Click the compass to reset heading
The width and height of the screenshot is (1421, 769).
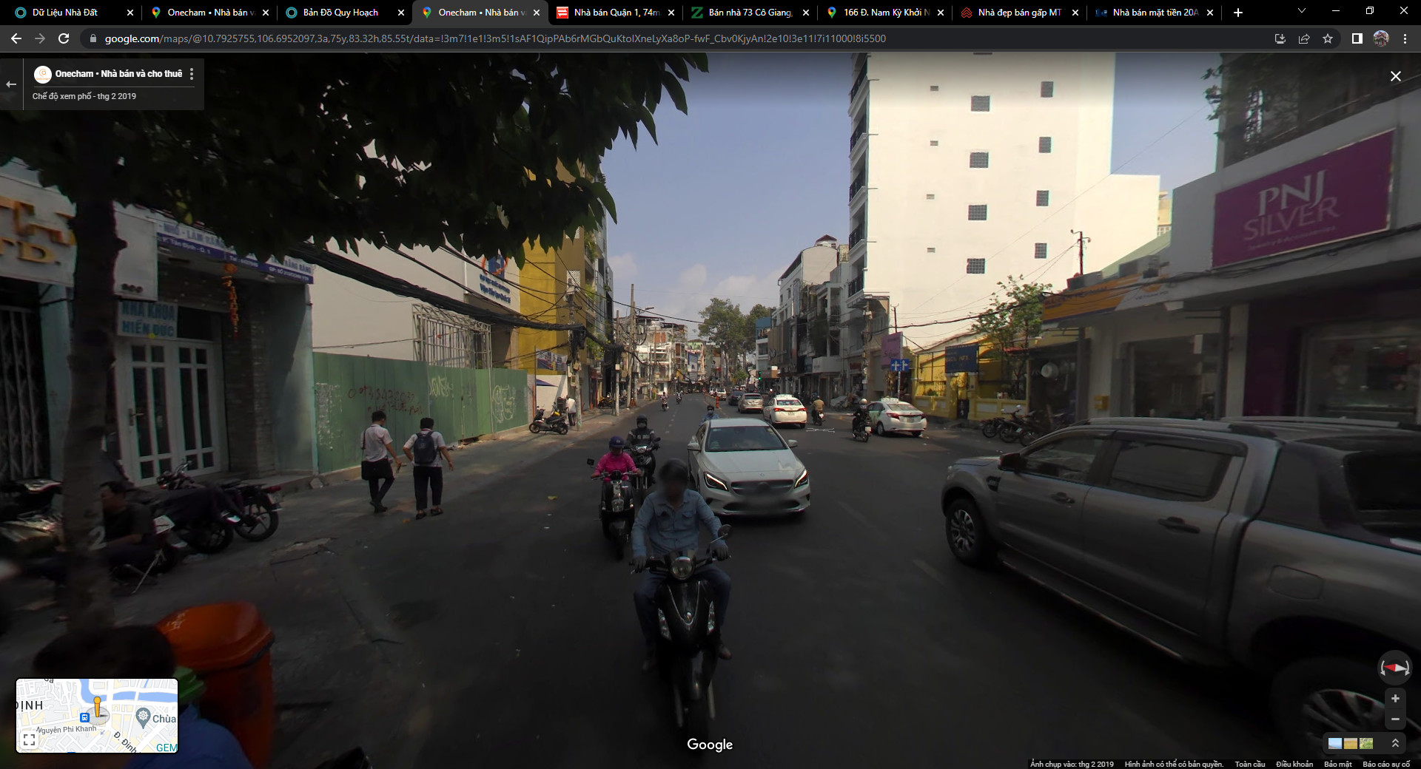[x=1394, y=668]
